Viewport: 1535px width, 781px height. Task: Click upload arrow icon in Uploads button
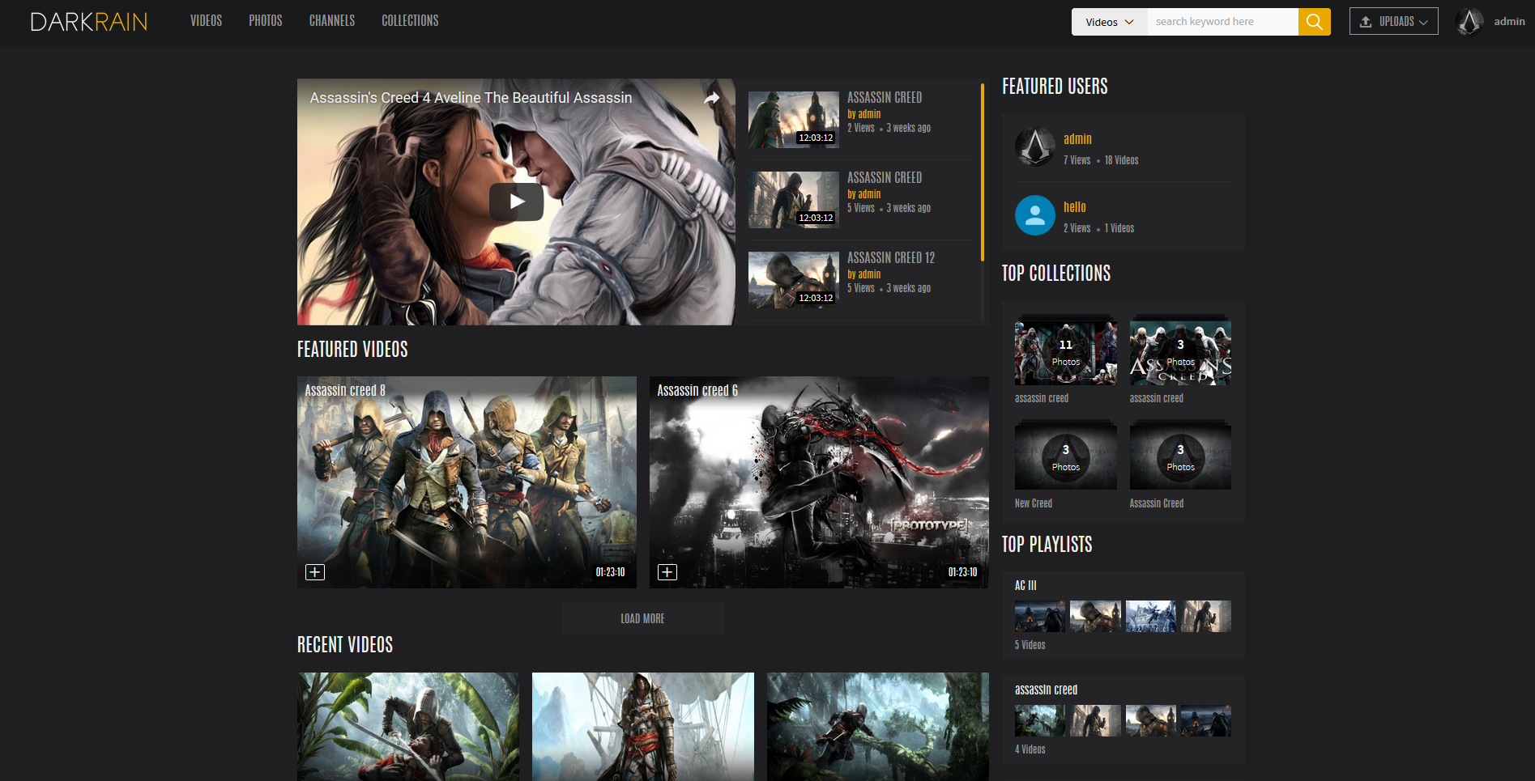[x=1366, y=22]
